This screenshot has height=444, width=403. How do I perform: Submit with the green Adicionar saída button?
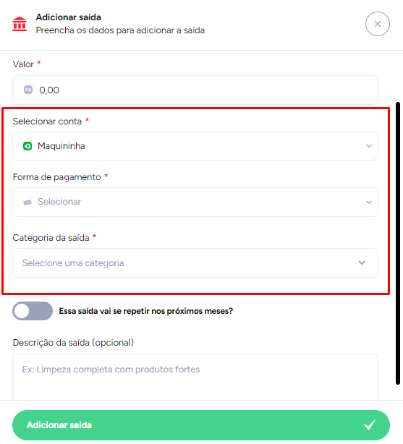coord(201,425)
